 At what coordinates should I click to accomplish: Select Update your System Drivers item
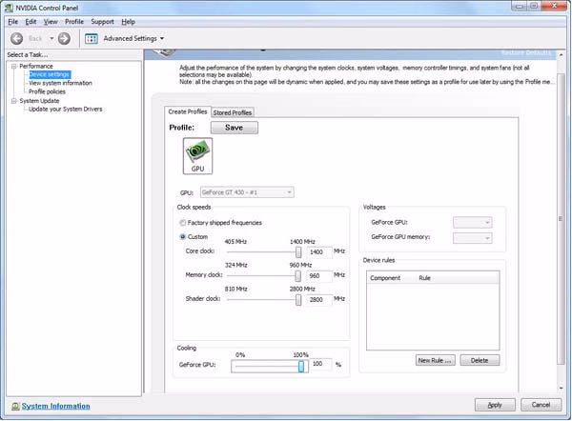(x=65, y=109)
